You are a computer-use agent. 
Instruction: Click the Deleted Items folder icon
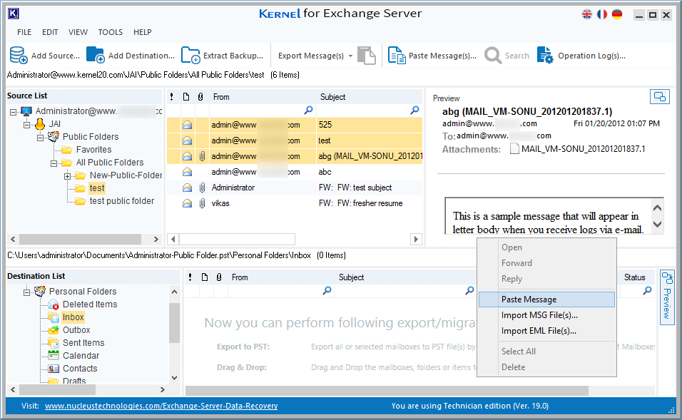[54, 304]
